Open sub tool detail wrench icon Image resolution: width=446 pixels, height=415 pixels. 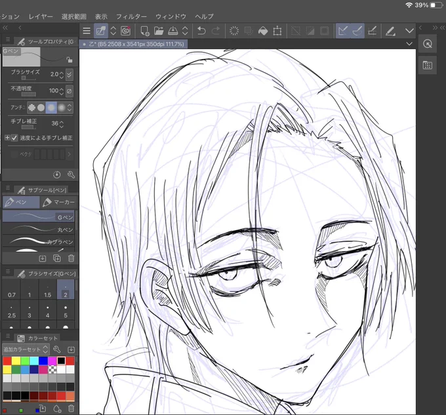click(x=71, y=174)
